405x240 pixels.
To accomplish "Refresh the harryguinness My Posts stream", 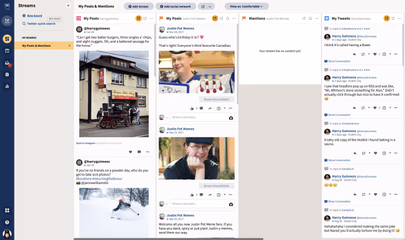I will point(145,18).
